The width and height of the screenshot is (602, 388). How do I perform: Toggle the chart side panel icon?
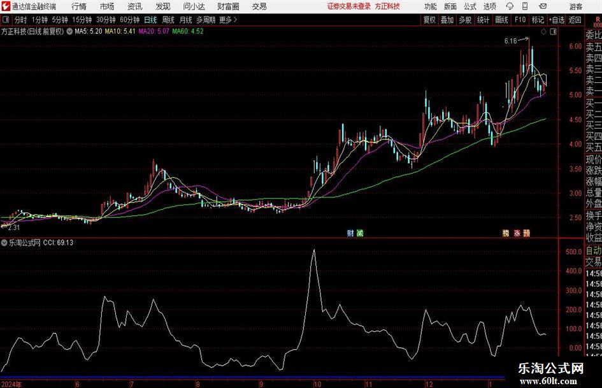553,32
